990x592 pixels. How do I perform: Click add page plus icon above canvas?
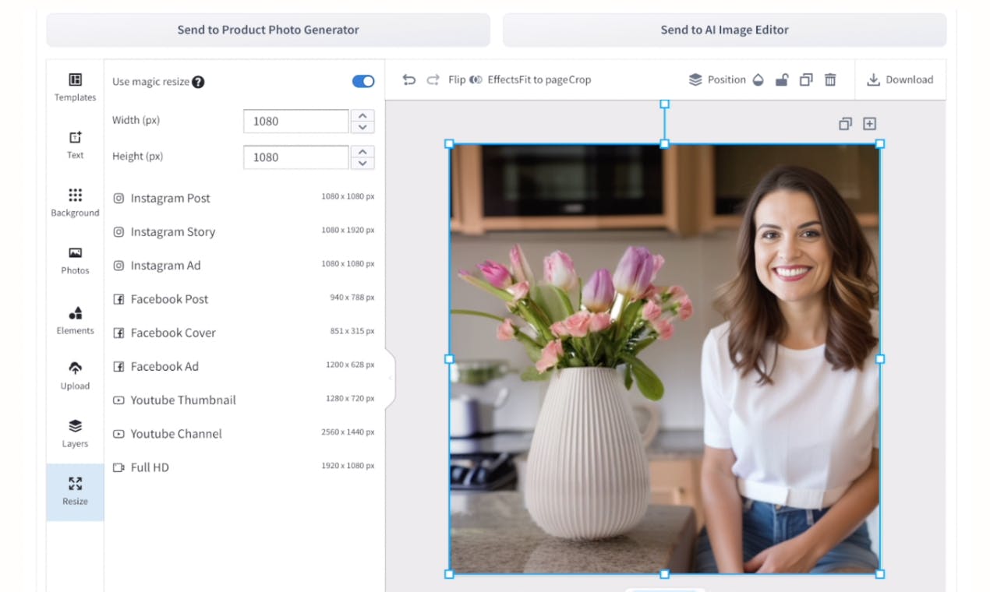pyautogui.click(x=870, y=124)
